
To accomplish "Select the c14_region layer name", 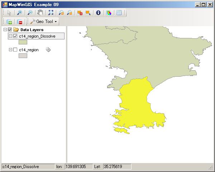I will (x=29, y=50).
